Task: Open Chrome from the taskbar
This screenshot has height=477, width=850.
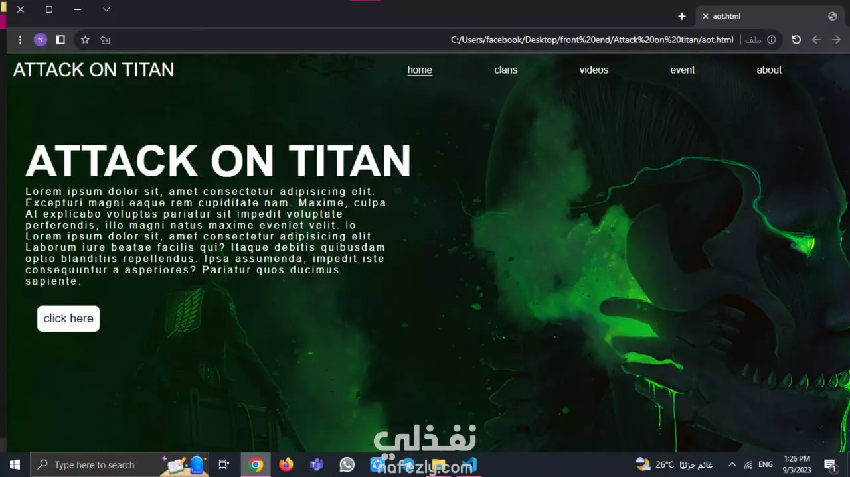Action: [256, 464]
